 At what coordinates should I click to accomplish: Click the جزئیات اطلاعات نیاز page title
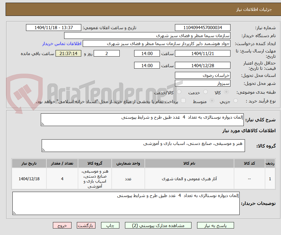point(254,9)
